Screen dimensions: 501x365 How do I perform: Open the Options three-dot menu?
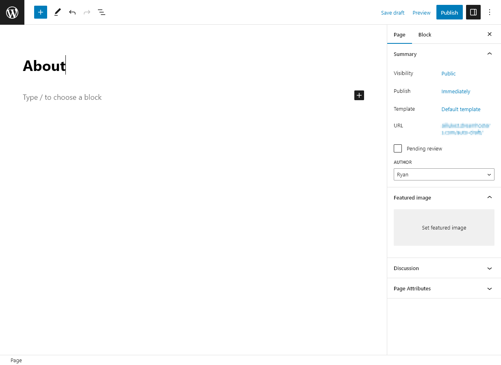point(490,12)
